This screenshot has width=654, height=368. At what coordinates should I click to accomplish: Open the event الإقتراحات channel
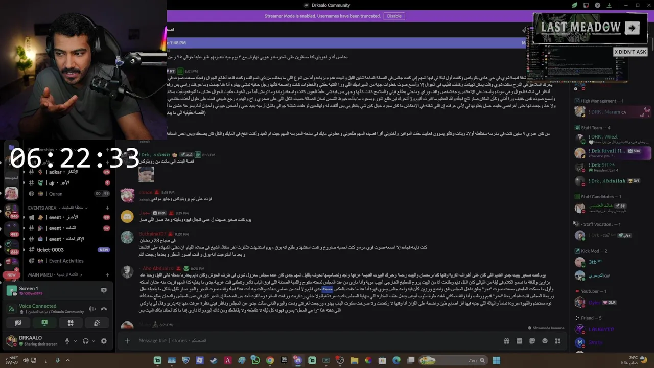(69, 239)
